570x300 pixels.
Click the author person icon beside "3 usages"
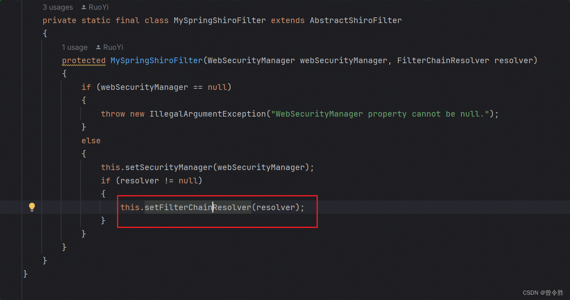point(84,7)
